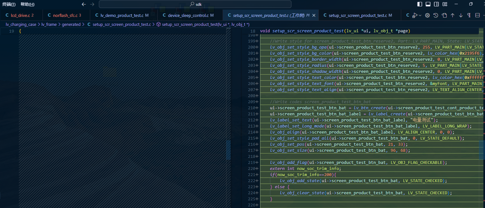Click the sdk command center search box

195,4
